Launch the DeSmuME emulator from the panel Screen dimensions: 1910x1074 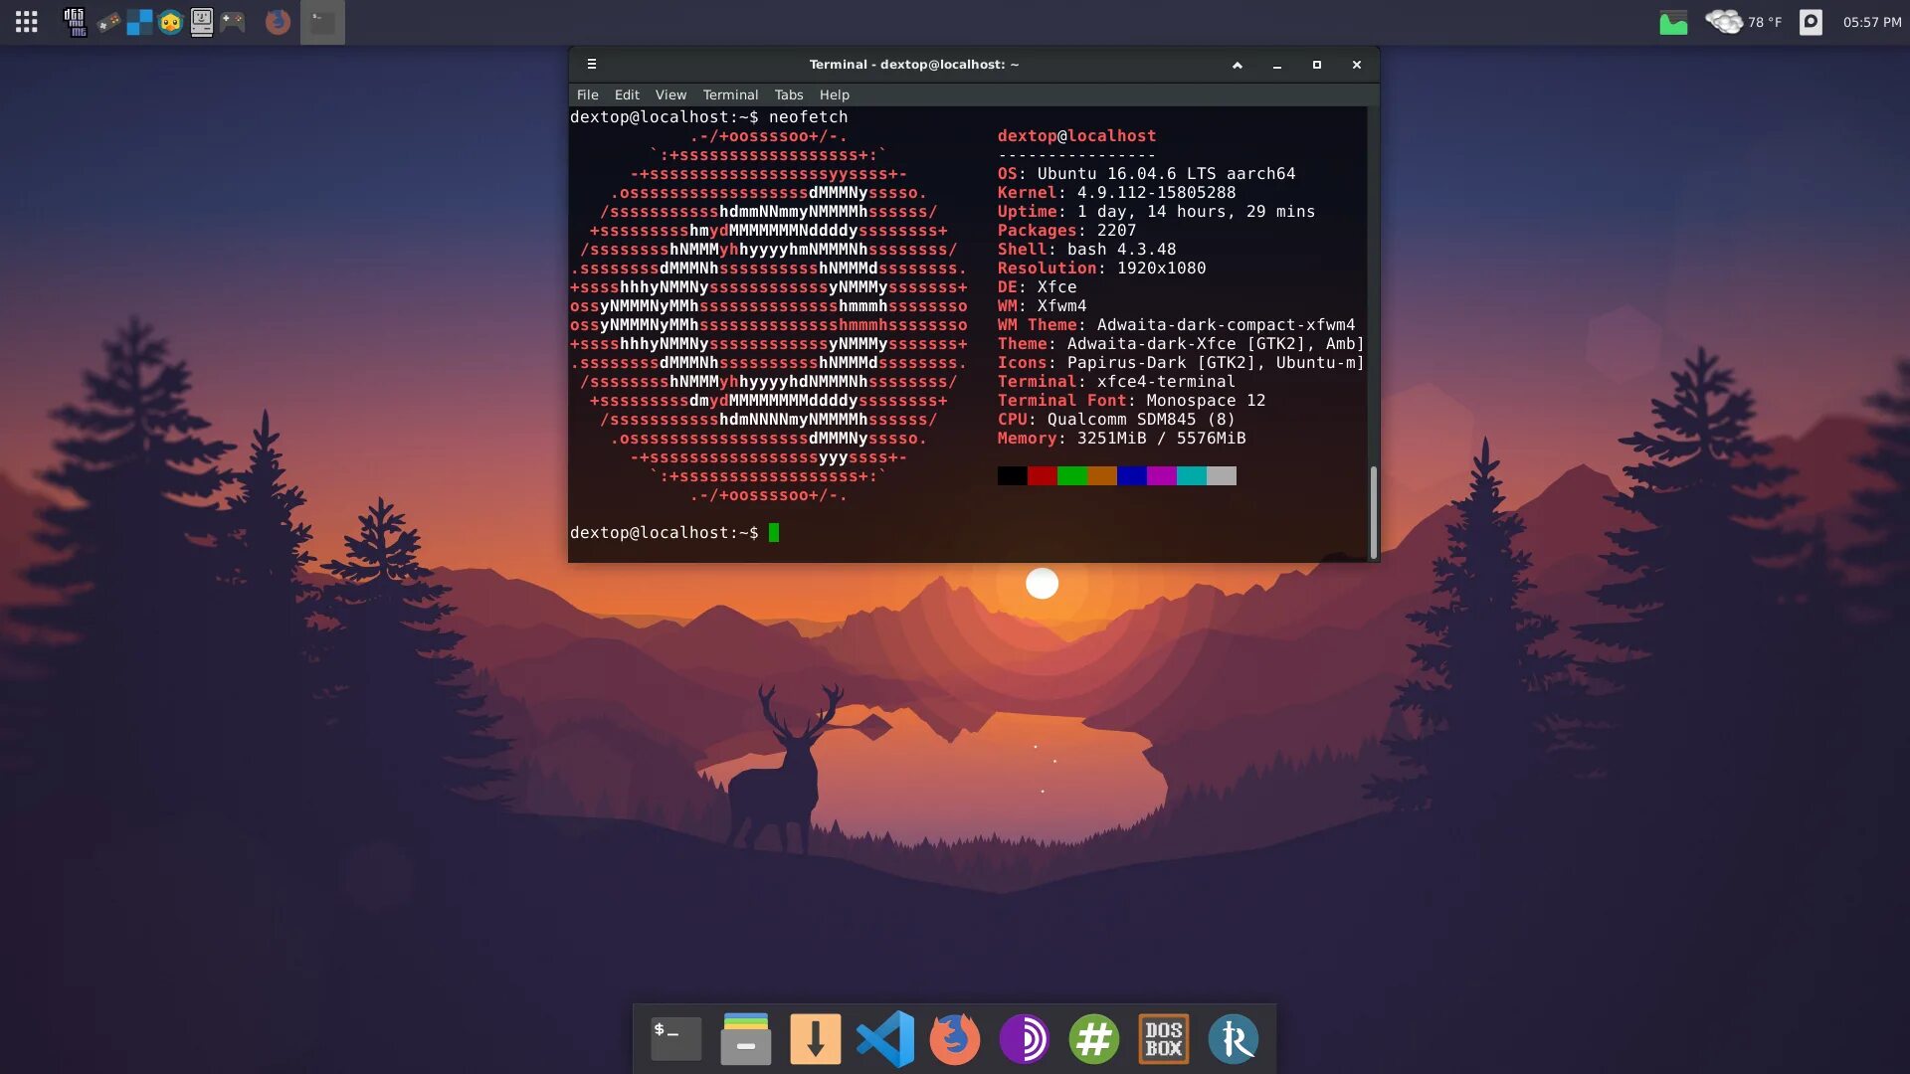75,22
